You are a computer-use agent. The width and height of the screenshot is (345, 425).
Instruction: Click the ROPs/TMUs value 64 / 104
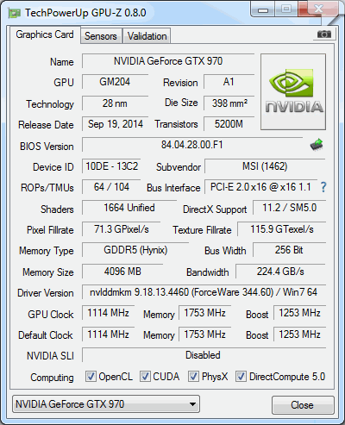[x=111, y=187]
